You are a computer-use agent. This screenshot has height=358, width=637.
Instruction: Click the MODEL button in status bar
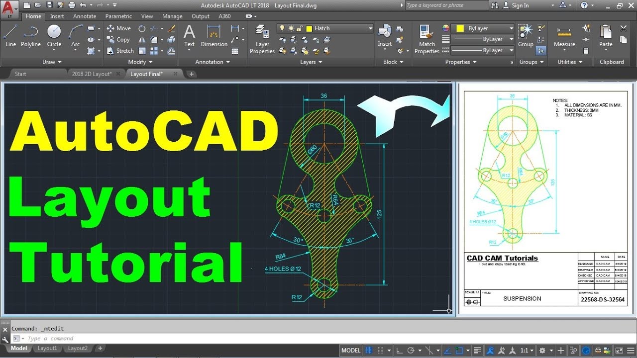point(351,351)
